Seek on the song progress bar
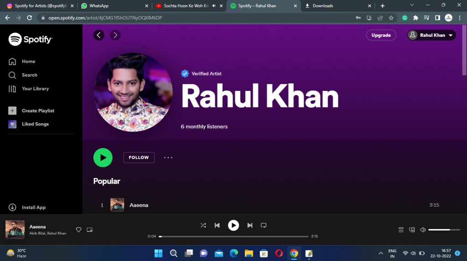The image size is (467, 261). coord(233,236)
